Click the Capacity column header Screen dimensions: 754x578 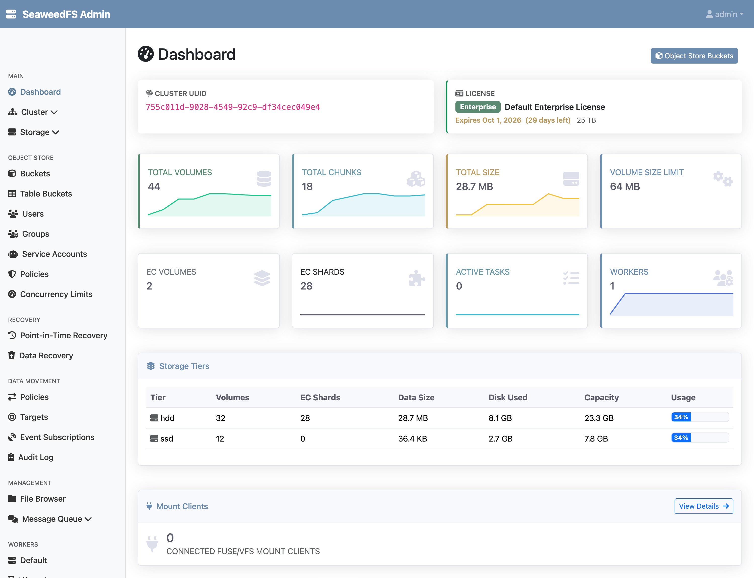click(x=601, y=397)
